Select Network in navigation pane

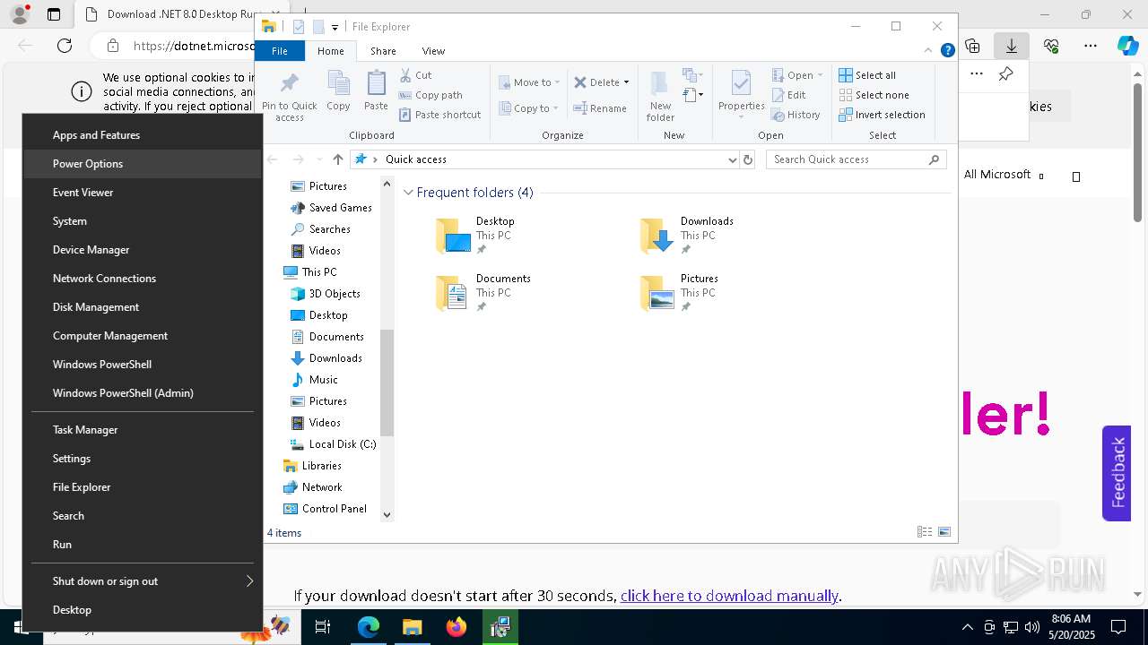coord(313,487)
